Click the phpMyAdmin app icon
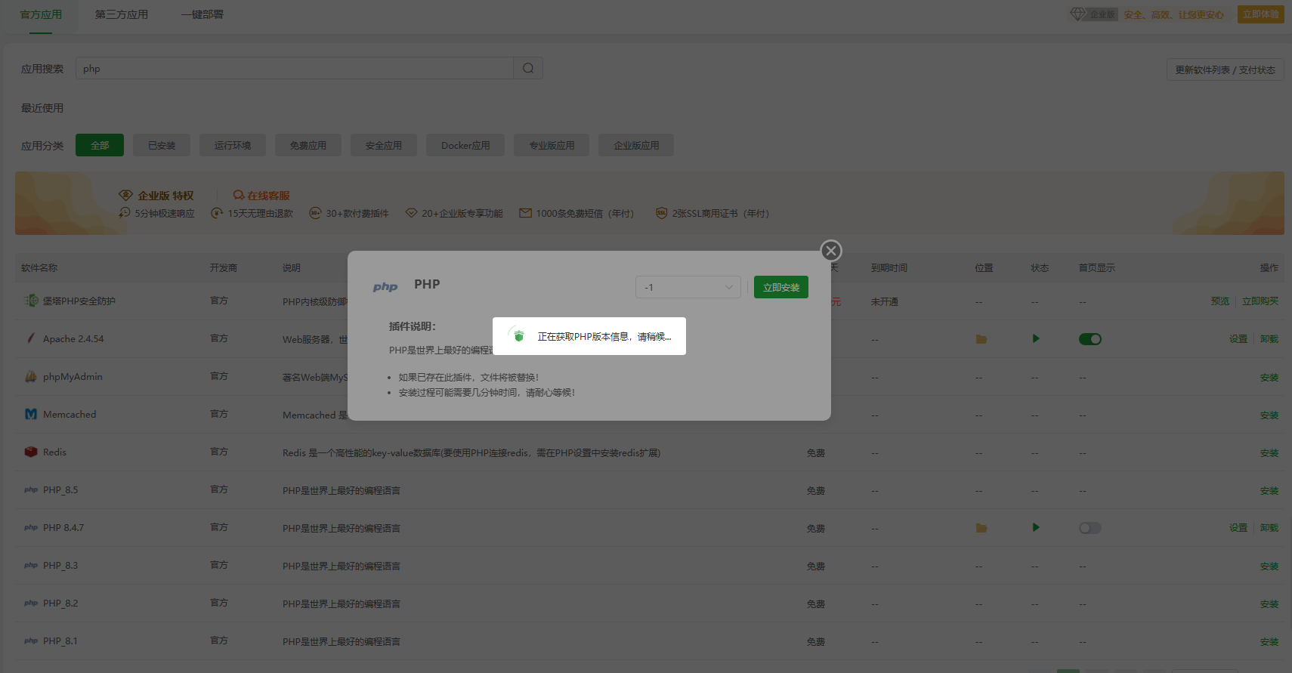 point(31,376)
